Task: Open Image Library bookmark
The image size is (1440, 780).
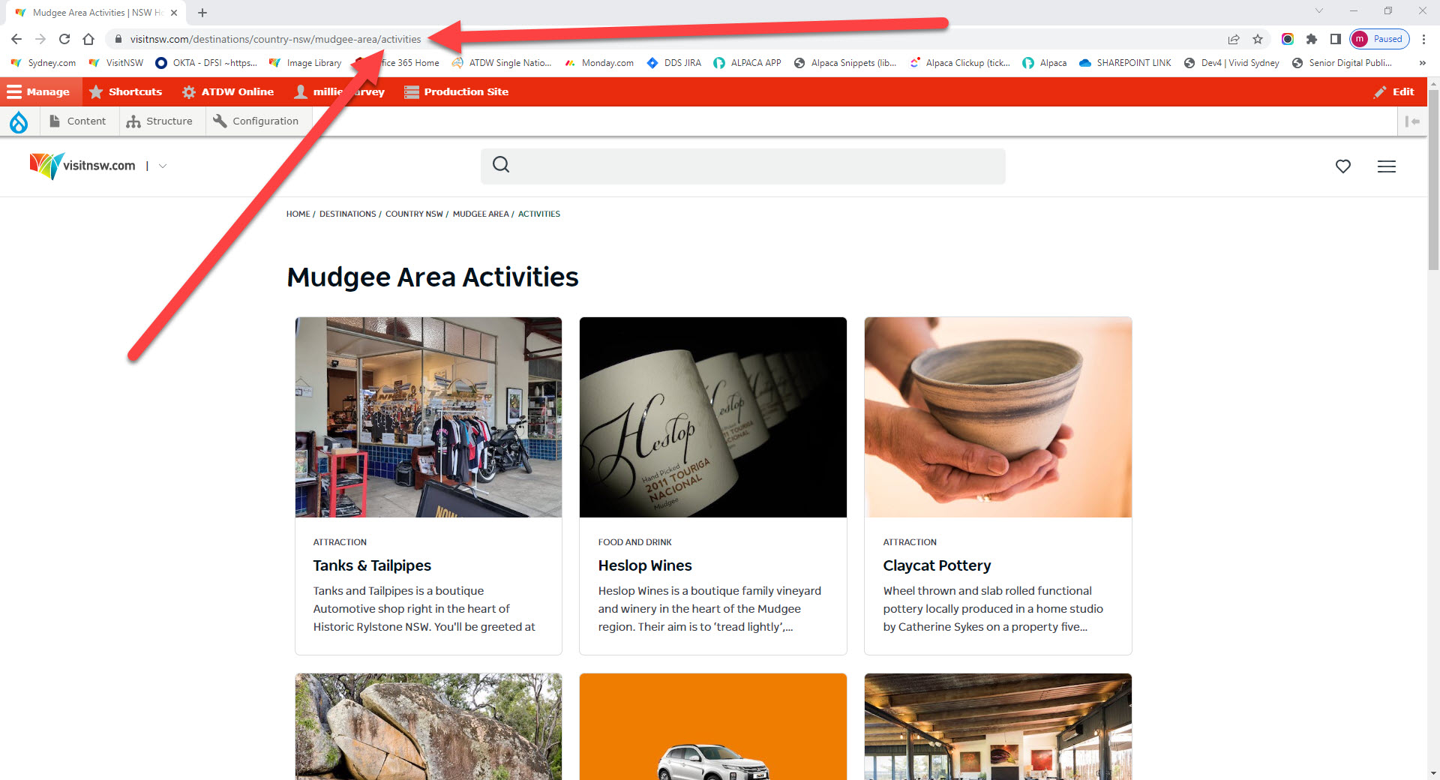Action: [305, 63]
